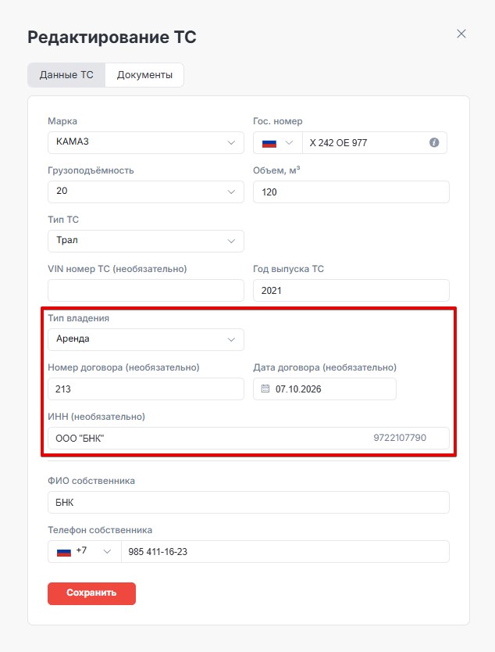Click the calendar icon in Дата договора
This screenshot has width=495, height=652.
pyautogui.click(x=265, y=389)
